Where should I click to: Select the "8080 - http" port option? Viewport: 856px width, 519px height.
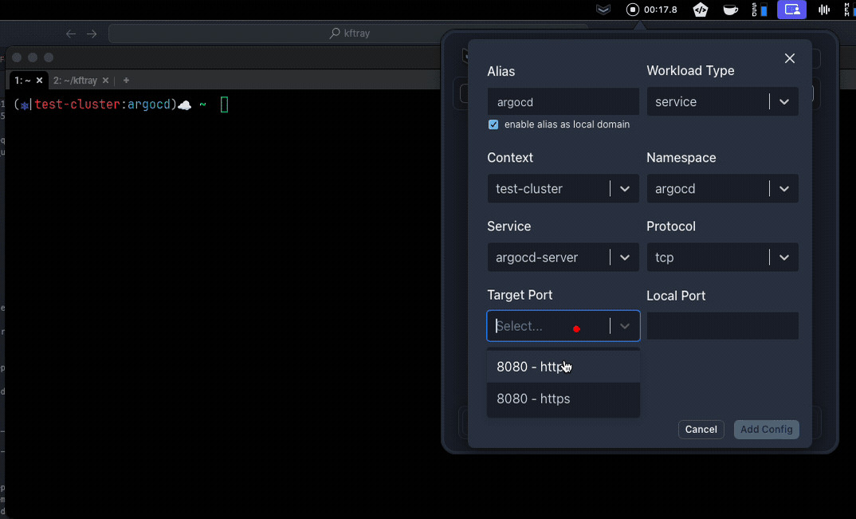pyautogui.click(x=563, y=367)
